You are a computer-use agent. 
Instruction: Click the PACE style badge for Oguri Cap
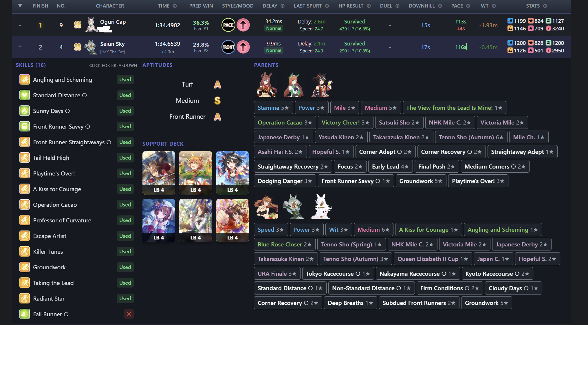[228, 25]
